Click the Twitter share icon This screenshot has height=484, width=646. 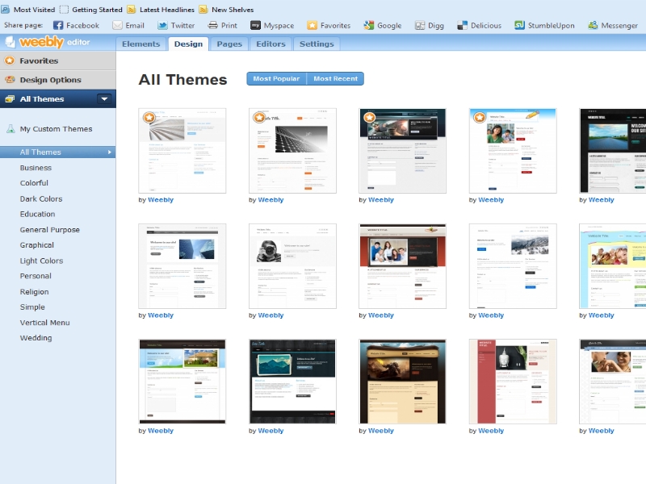pos(162,25)
